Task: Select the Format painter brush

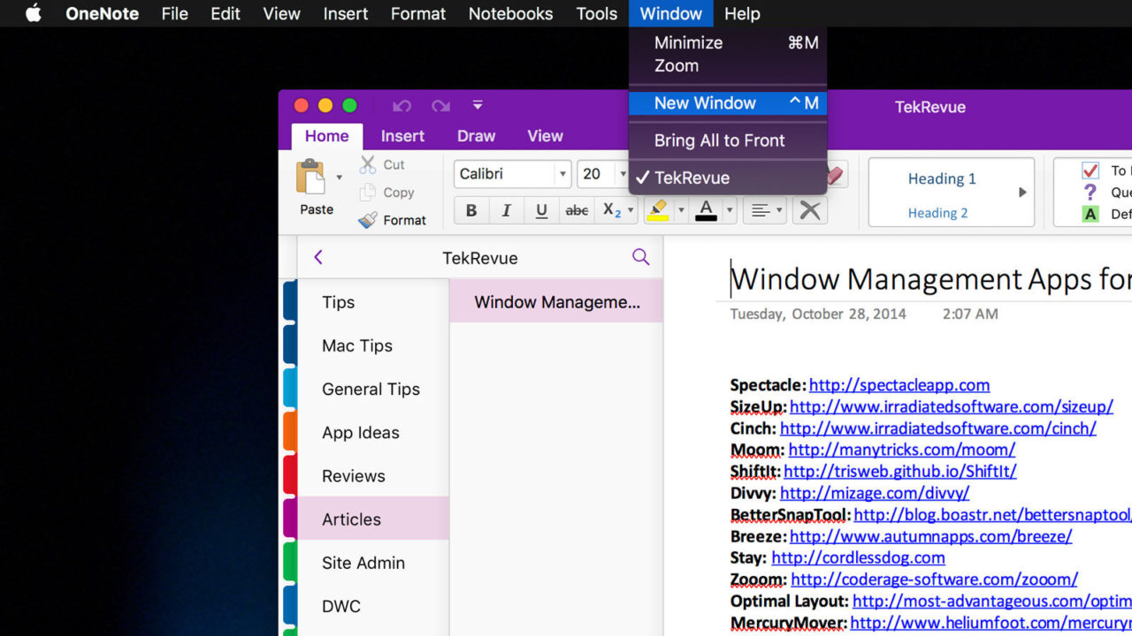Action: point(368,220)
